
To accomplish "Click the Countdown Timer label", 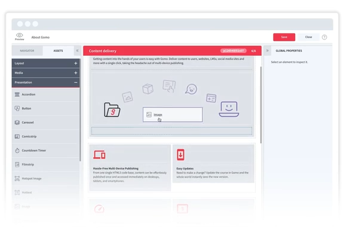I will [34, 151].
